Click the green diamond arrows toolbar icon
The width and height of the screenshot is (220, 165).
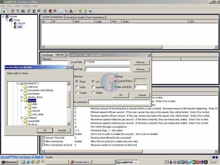80,11
